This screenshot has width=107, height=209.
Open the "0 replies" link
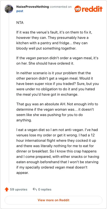pos(45,189)
